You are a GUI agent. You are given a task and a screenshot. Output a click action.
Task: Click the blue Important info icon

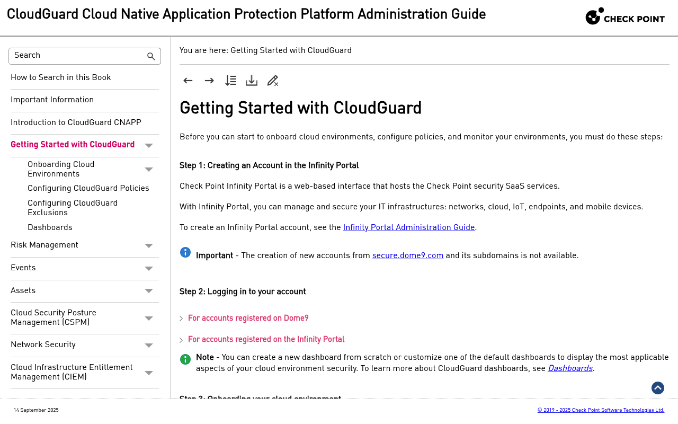185,252
